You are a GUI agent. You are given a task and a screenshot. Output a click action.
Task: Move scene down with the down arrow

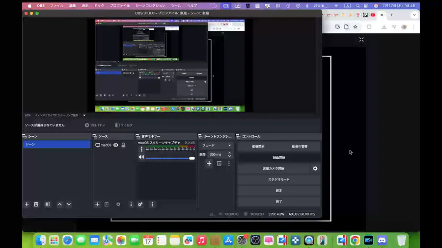pos(69,204)
